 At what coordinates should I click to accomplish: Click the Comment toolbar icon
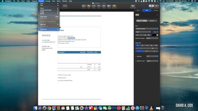point(114,6)
